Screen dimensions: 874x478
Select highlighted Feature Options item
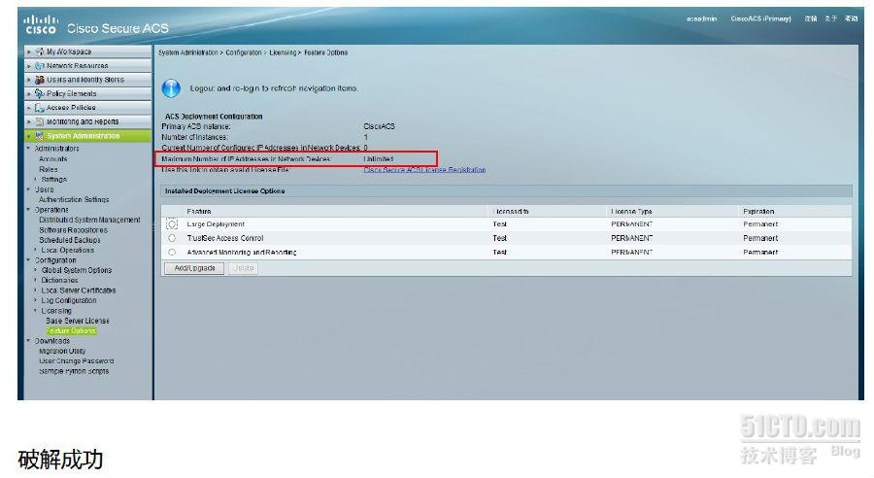pos(71,330)
